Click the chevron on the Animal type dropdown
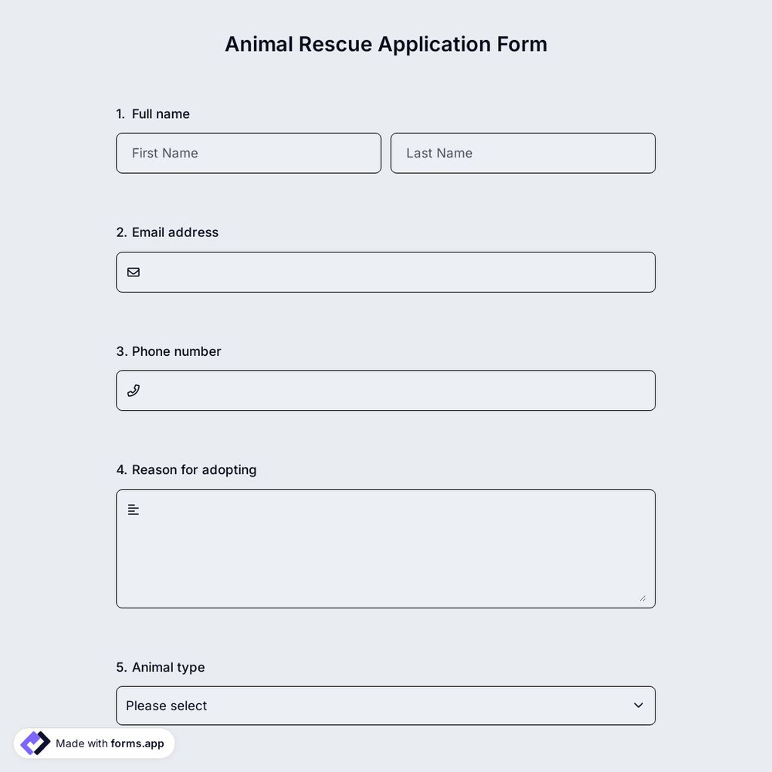The height and width of the screenshot is (772, 772). [x=638, y=705]
